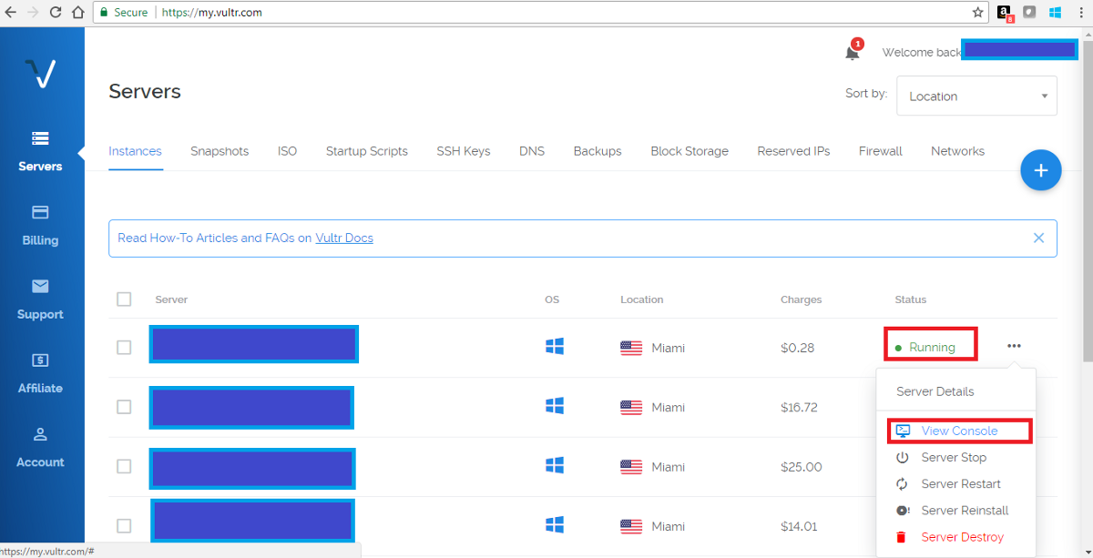Click the OS column header
The height and width of the screenshot is (558, 1093).
(552, 299)
